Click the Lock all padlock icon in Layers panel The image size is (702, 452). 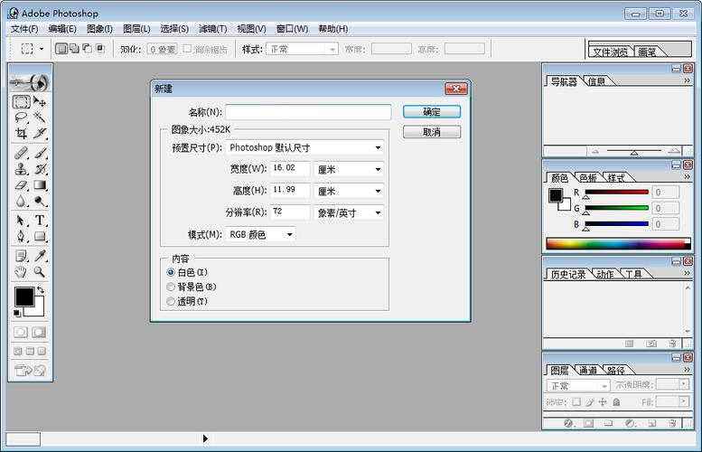[x=616, y=402]
